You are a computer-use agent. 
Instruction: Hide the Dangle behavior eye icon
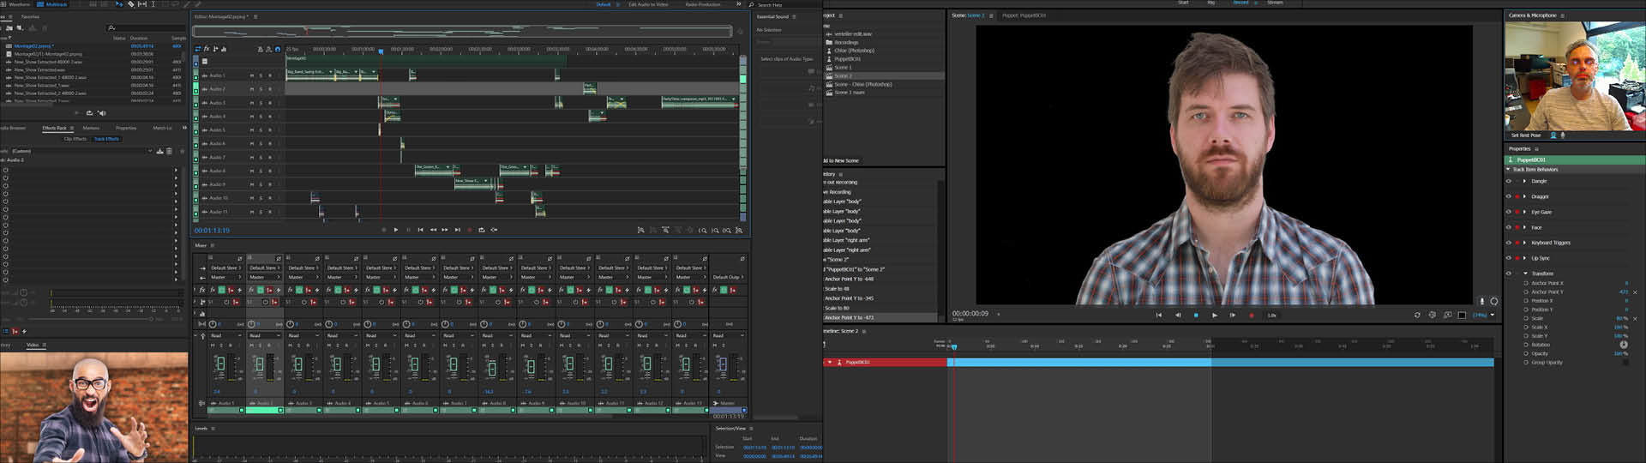tap(1509, 181)
